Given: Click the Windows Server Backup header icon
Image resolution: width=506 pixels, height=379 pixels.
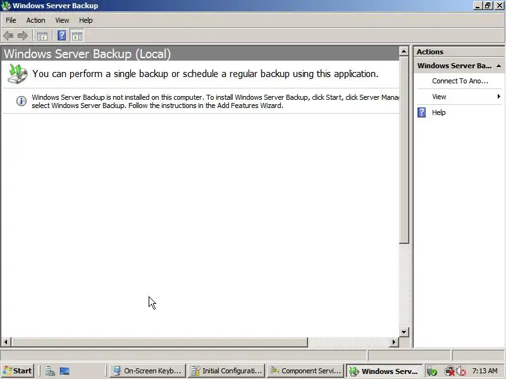Looking at the screenshot, I should click(x=17, y=74).
